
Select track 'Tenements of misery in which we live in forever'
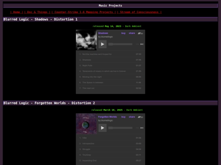click(110, 71)
